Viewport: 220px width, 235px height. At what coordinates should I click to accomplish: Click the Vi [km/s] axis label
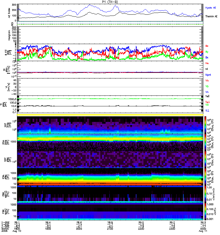click(8, 87)
